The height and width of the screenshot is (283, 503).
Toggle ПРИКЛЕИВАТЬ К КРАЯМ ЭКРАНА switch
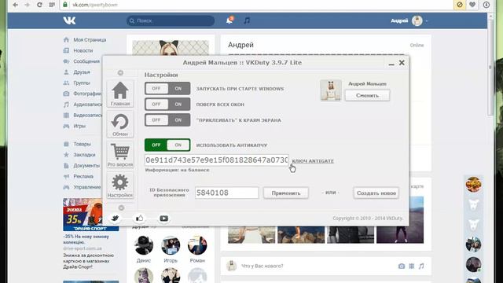pyautogui.click(x=167, y=119)
